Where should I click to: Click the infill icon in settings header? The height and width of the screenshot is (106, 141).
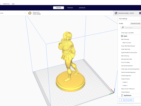click(x=140, y=13)
